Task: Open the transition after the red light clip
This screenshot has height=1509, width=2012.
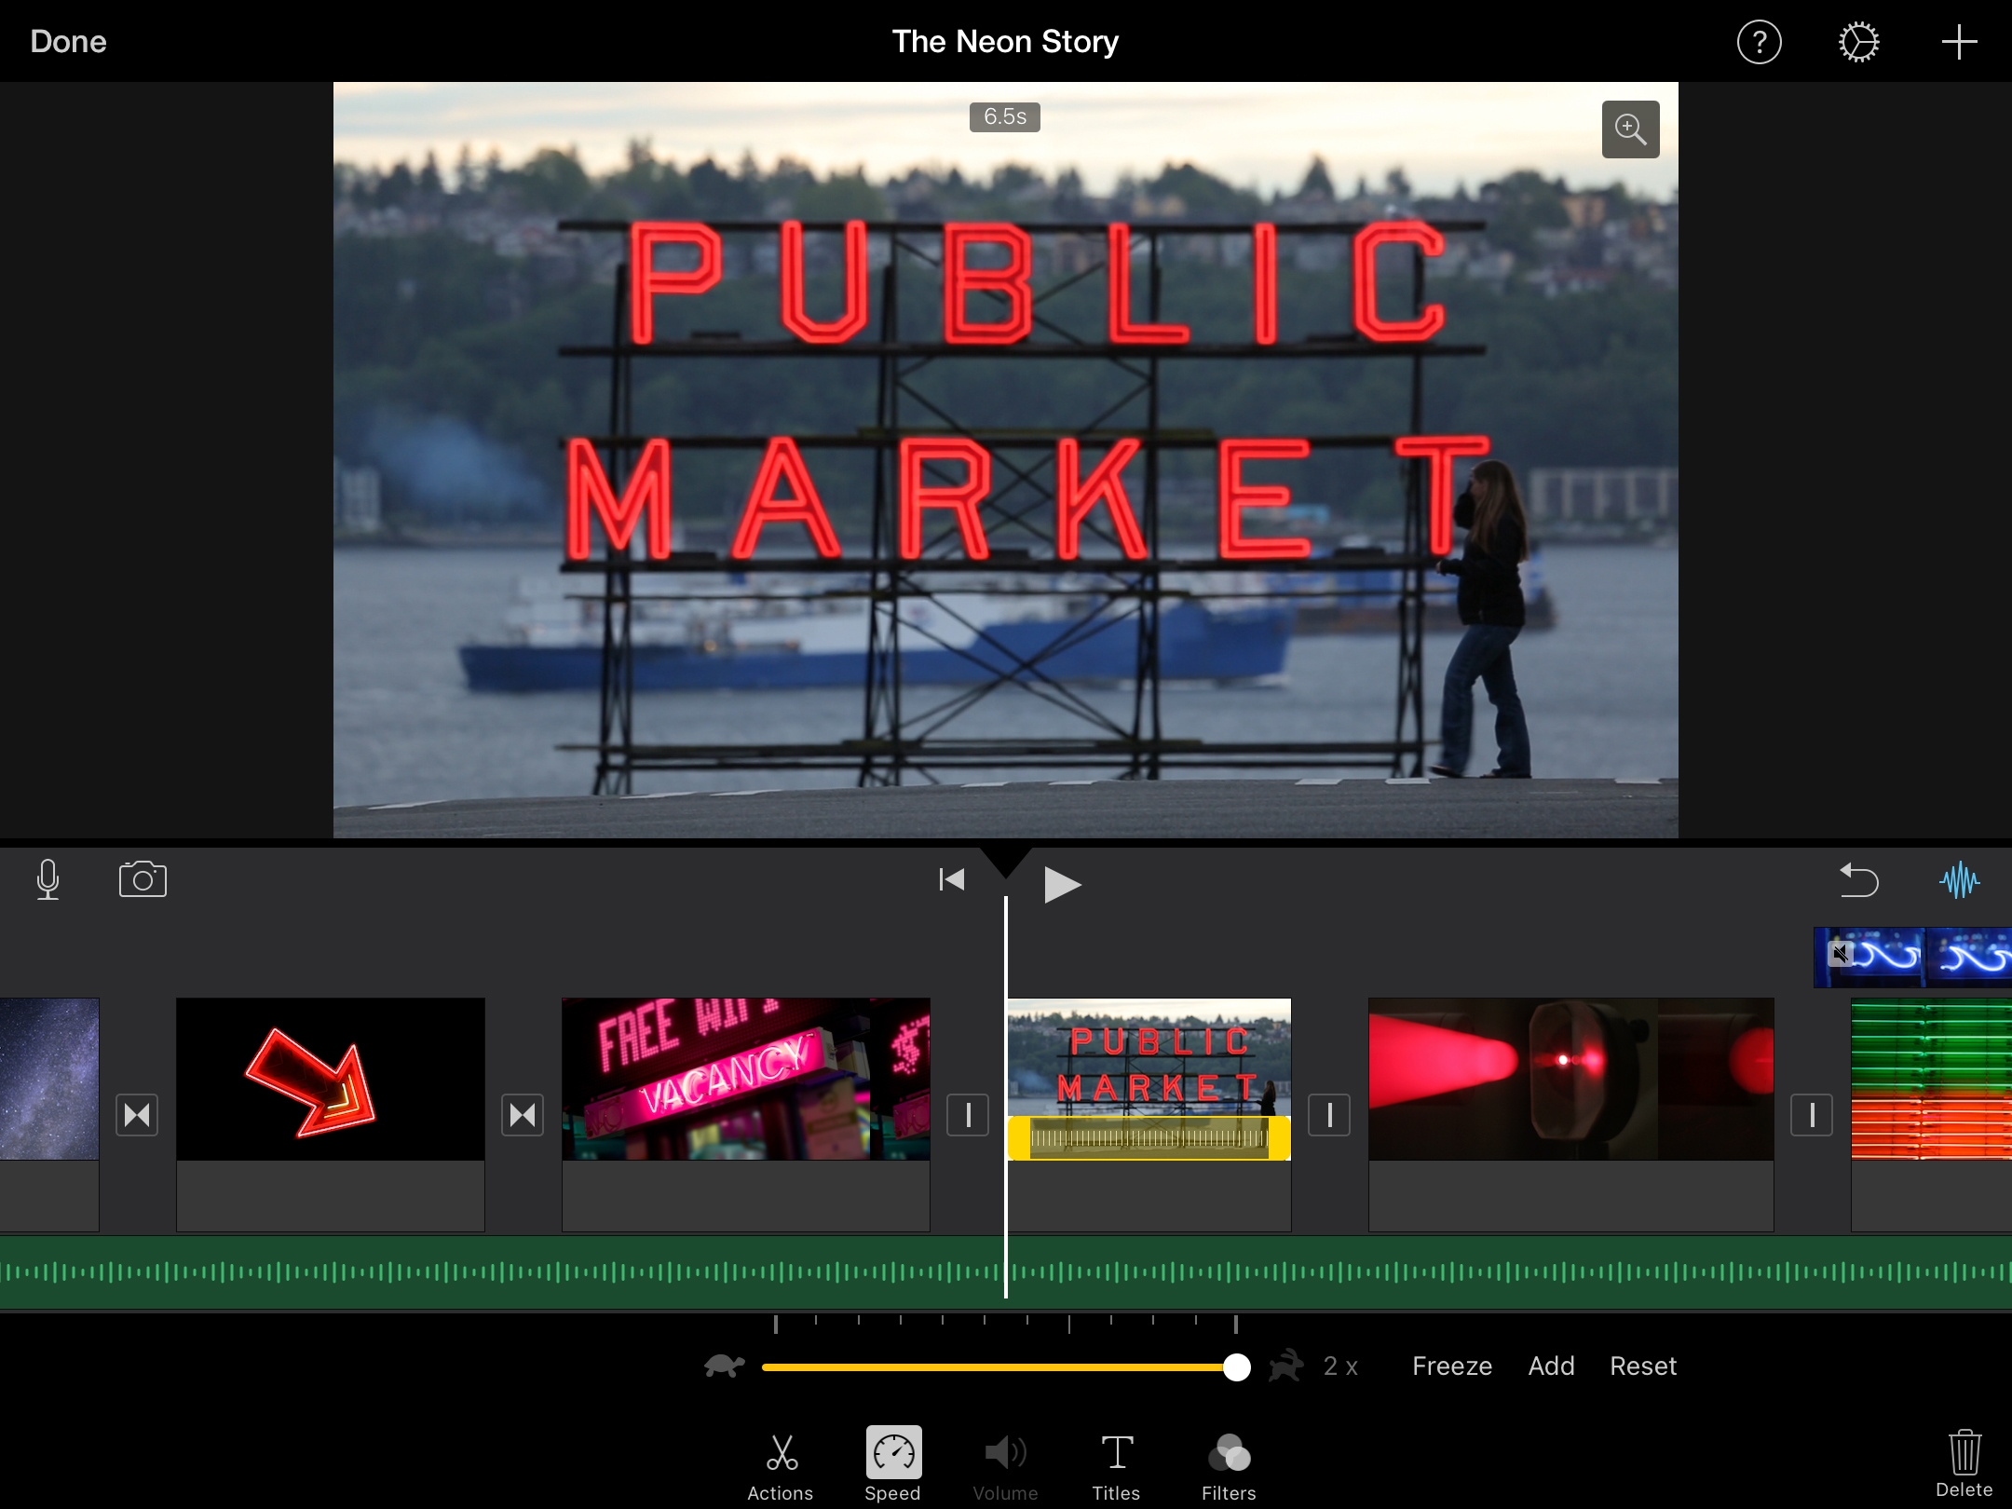Action: pos(1812,1115)
